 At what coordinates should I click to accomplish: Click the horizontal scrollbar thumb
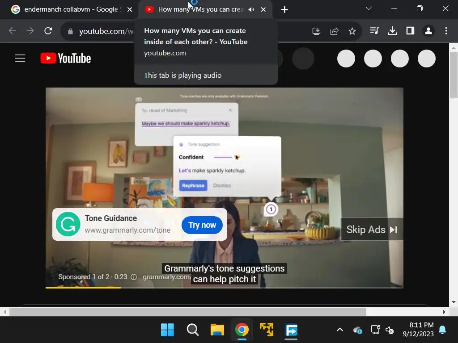(188, 312)
